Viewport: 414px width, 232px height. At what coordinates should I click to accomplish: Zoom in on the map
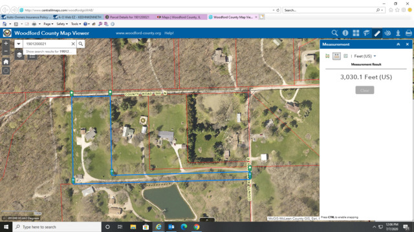[6, 43]
